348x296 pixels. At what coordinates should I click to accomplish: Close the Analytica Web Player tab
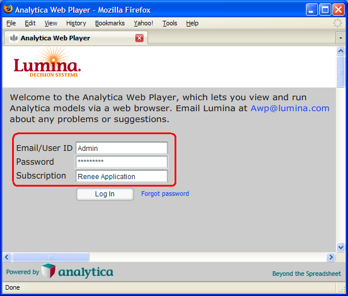[x=139, y=38]
